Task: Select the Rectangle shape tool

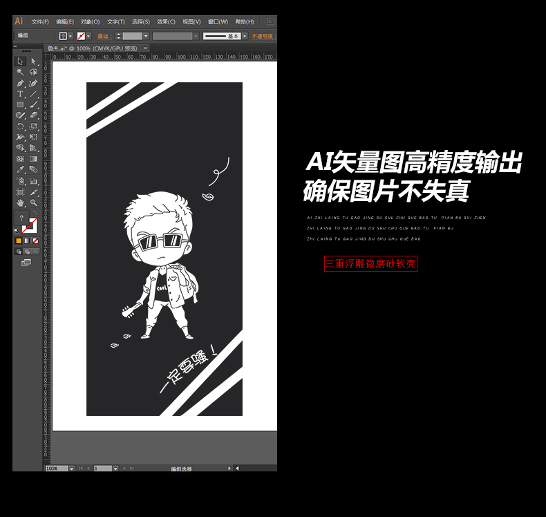Action: point(20,105)
